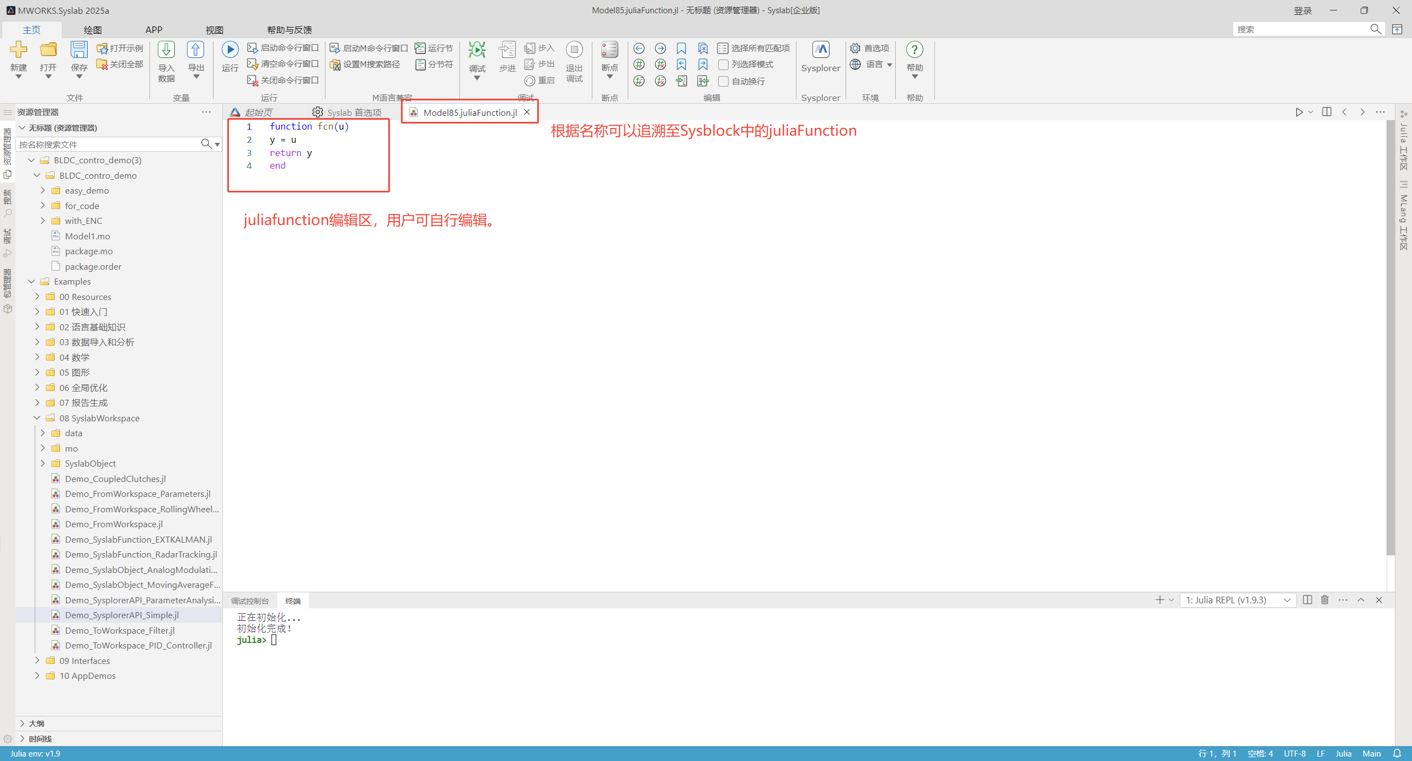This screenshot has height=761, width=1412.
Task: Click the kill terminal trash icon
Action: pyautogui.click(x=1325, y=600)
